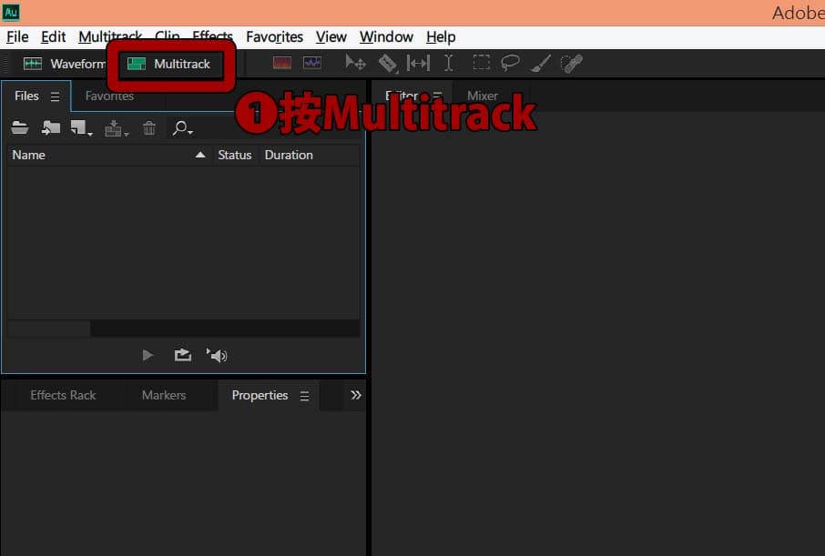Select the Spot Healing Brush tool
This screenshot has height=556, width=825.
point(571,64)
